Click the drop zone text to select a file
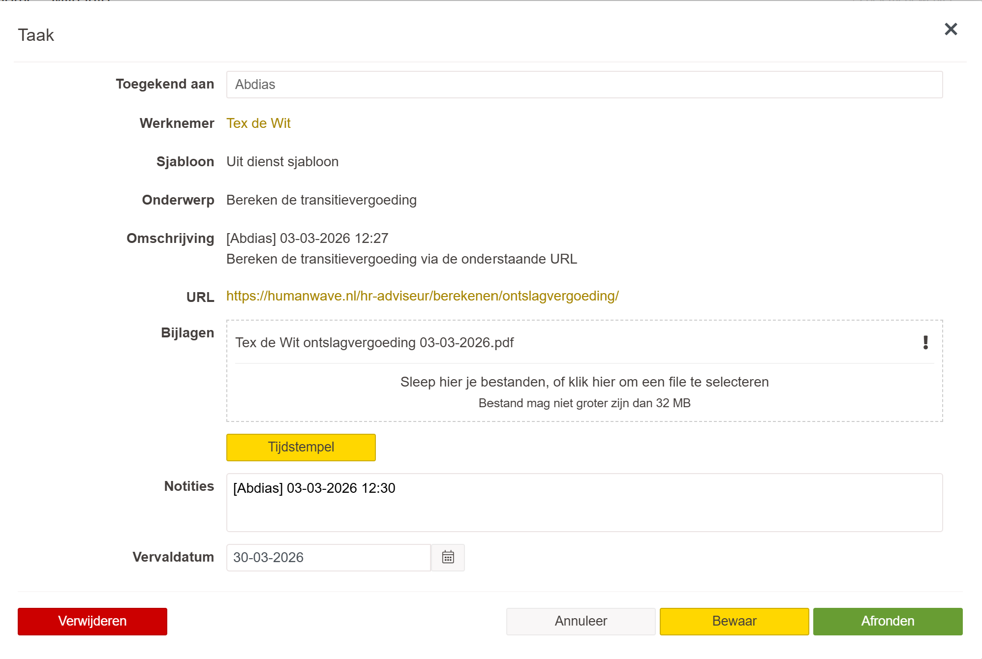Viewport: 982px width, 659px height. (584, 382)
